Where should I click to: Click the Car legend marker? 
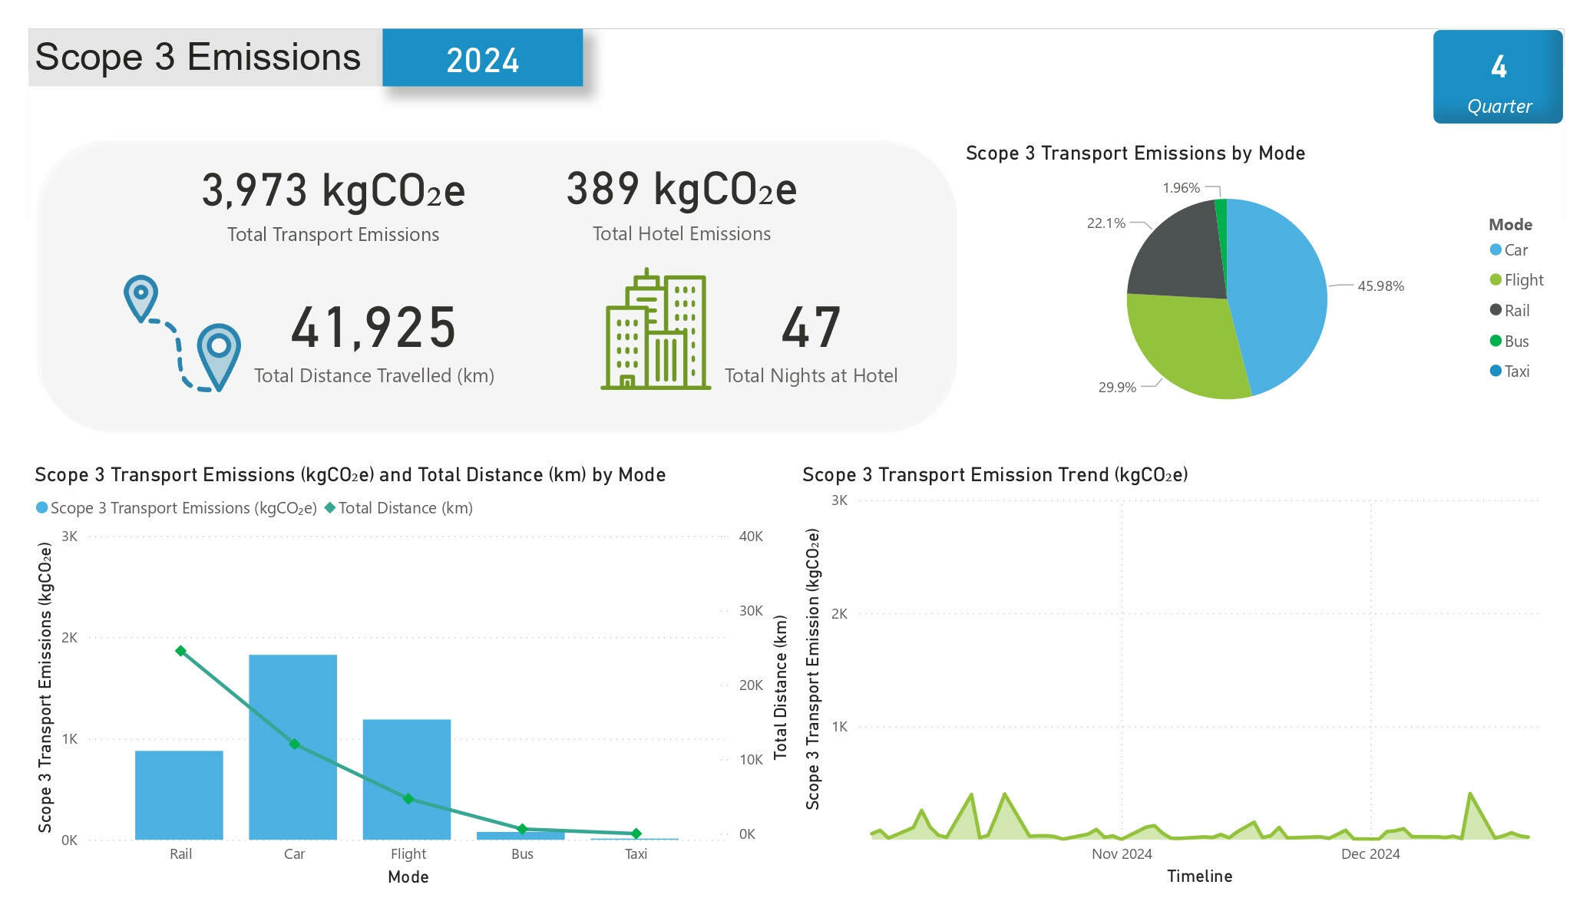[1496, 250]
